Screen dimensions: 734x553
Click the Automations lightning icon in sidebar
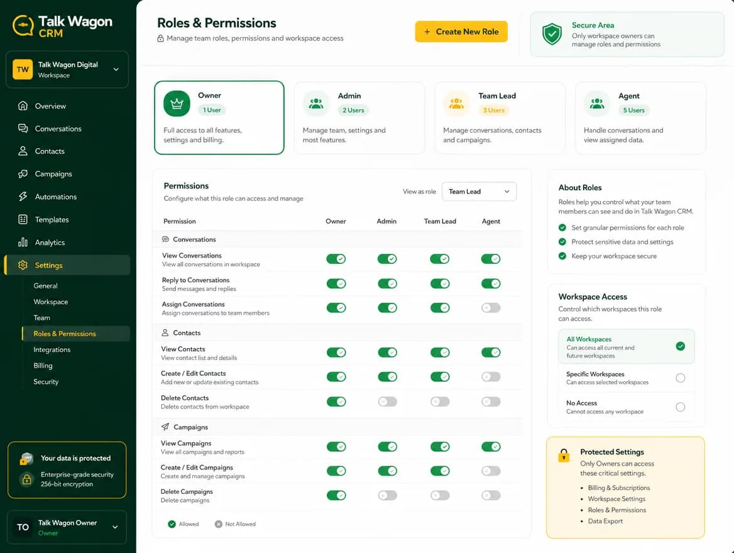coord(23,197)
